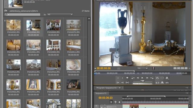Click Set Unnumbered Marker icon in timeline
Screen dimensions: 193x108
coord(119,102)
